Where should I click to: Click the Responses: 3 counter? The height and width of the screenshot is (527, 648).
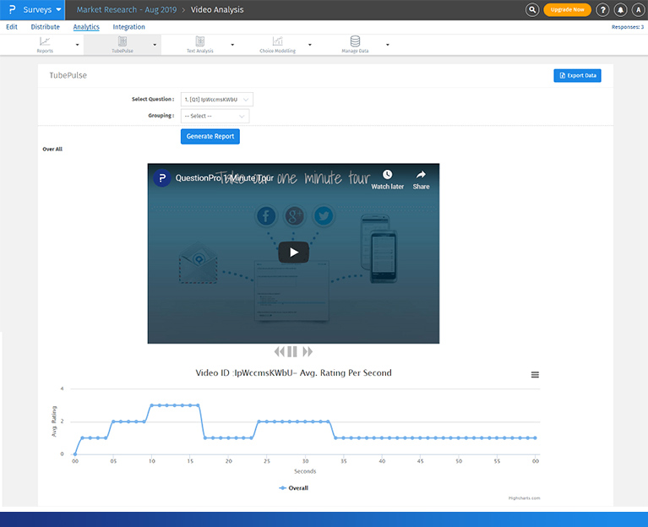pyautogui.click(x=628, y=27)
